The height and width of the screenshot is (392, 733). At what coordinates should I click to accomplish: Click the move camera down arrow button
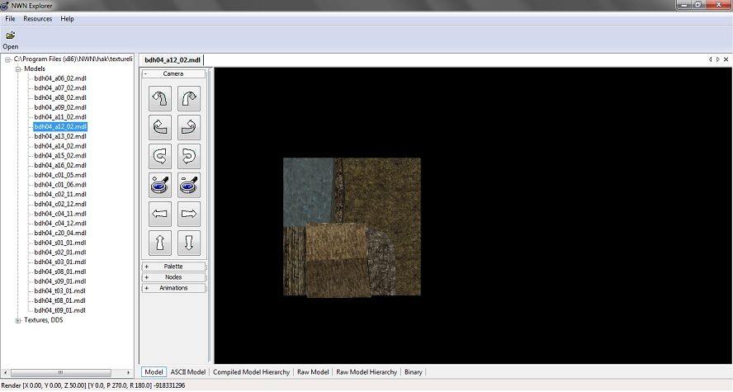tap(189, 243)
